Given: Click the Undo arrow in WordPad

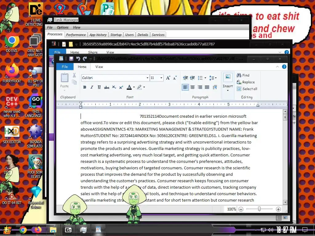Looking at the screenshot, I should coord(78,59).
